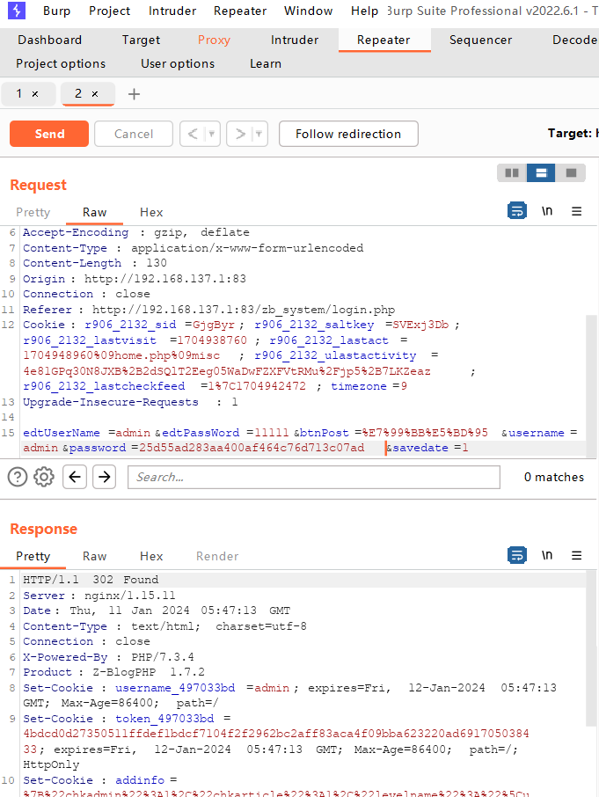Switch to the Sequencer tab
The width and height of the screenshot is (599, 797).
(x=480, y=40)
